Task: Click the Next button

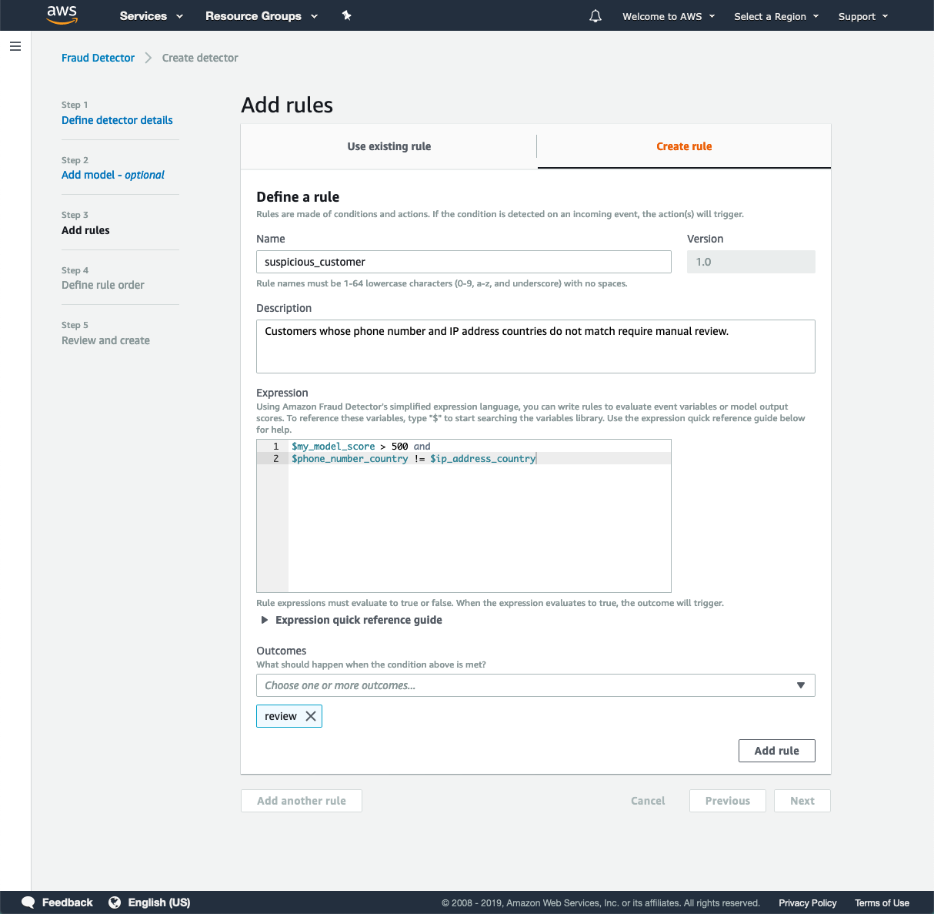Action: pyautogui.click(x=802, y=801)
